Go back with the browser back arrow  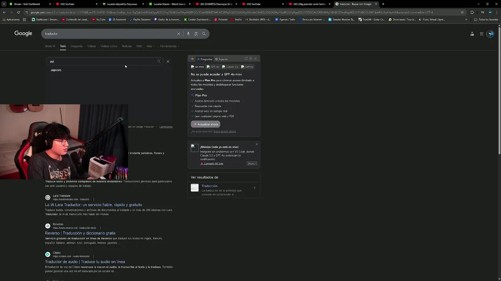coord(4,12)
